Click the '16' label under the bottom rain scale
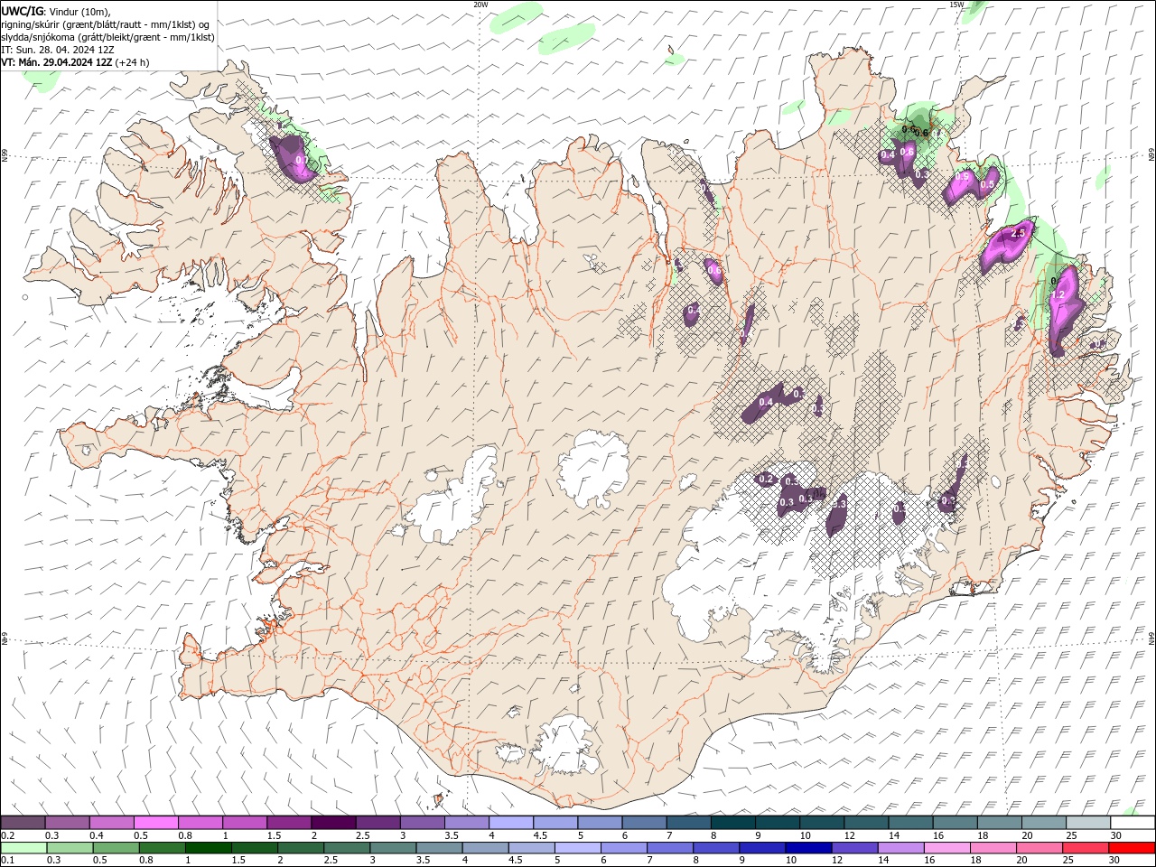This screenshot has width=1156, height=867. 928,861
